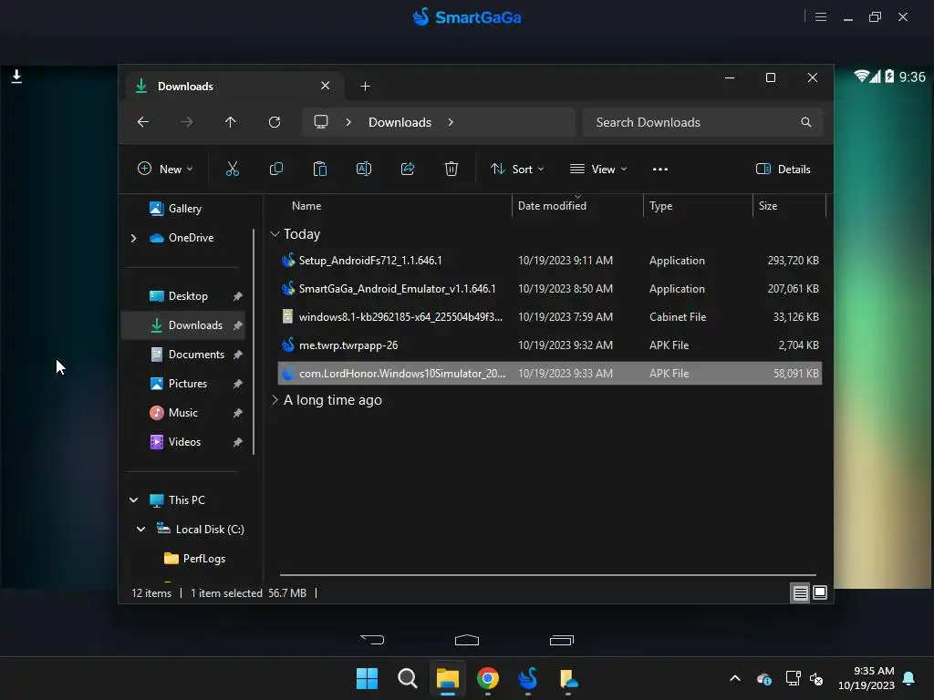Expand the A long time ago group
The height and width of the screenshot is (700, 934).
275,400
